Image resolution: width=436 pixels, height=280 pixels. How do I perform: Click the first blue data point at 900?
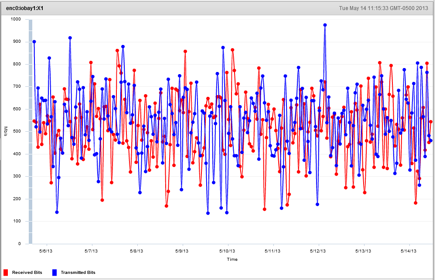coord(34,42)
